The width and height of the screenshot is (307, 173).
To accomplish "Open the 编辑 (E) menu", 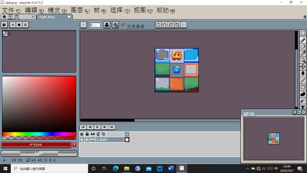I will pyautogui.click(x=34, y=10).
